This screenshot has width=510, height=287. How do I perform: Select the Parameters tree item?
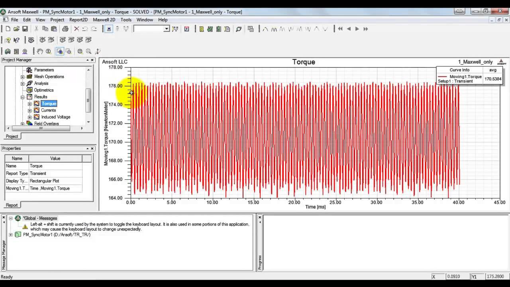tap(44, 70)
